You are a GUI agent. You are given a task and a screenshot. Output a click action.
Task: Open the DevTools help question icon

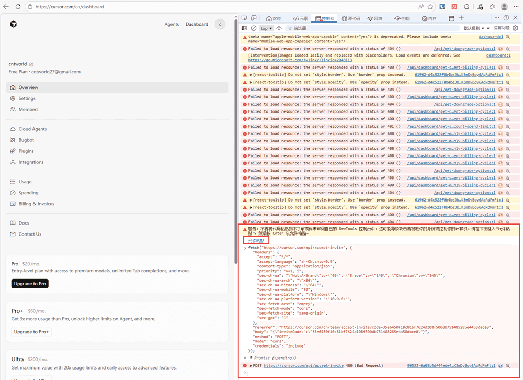(506, 18)
